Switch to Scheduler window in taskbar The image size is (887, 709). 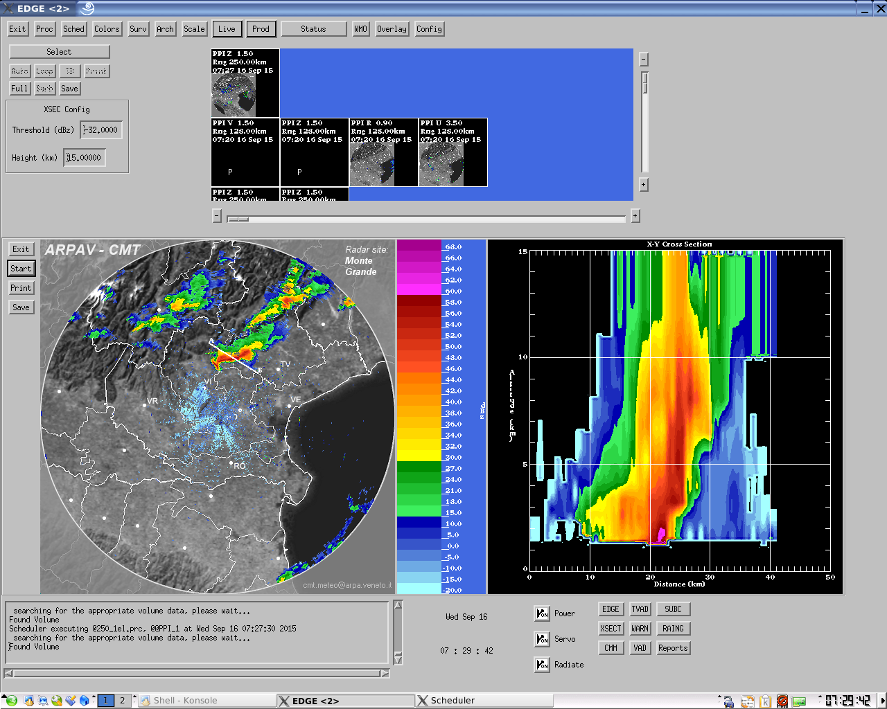tap(484, 701)
